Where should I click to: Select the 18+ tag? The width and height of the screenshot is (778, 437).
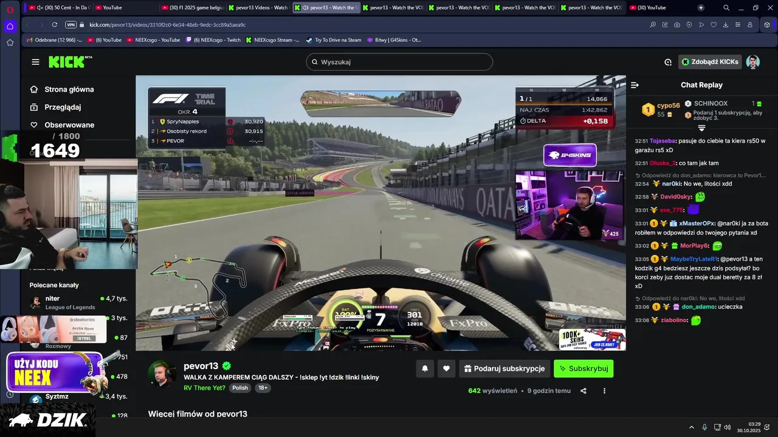click(x=263, y=388)
